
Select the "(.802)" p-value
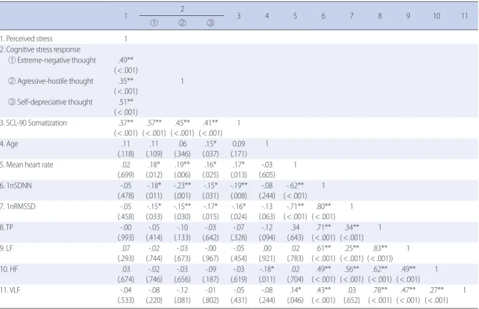[210, 300]
